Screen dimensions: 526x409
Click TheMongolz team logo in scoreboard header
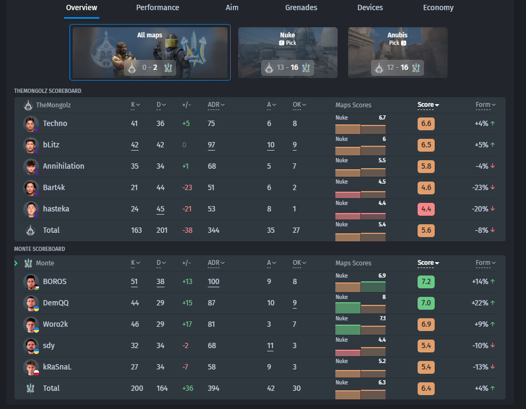pos(28,105)
